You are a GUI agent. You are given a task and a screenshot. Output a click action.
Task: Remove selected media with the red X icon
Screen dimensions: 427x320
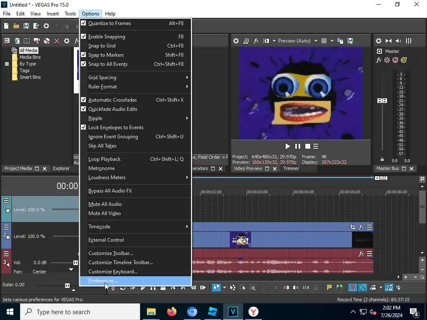click(x=57, y=41)
